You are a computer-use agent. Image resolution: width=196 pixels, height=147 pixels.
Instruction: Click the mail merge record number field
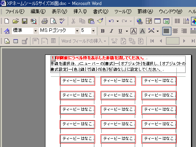(x=173, y=41)
